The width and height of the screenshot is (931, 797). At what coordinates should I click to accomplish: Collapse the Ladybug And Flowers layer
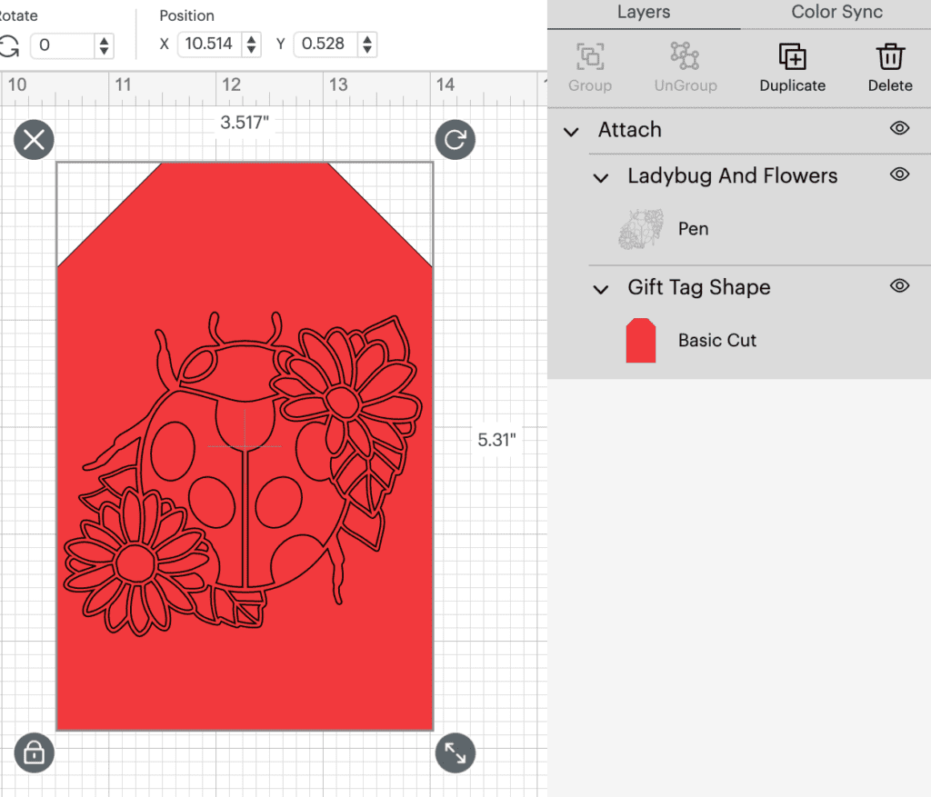click(x=601, y=177)
